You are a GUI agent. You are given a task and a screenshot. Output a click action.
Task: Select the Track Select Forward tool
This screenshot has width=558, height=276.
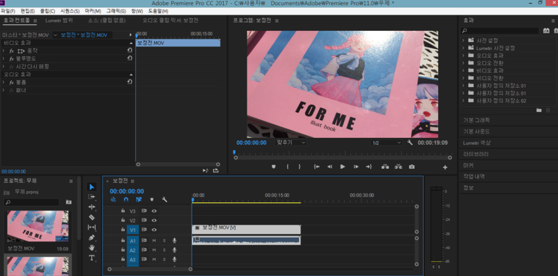(x=92, y=197)
